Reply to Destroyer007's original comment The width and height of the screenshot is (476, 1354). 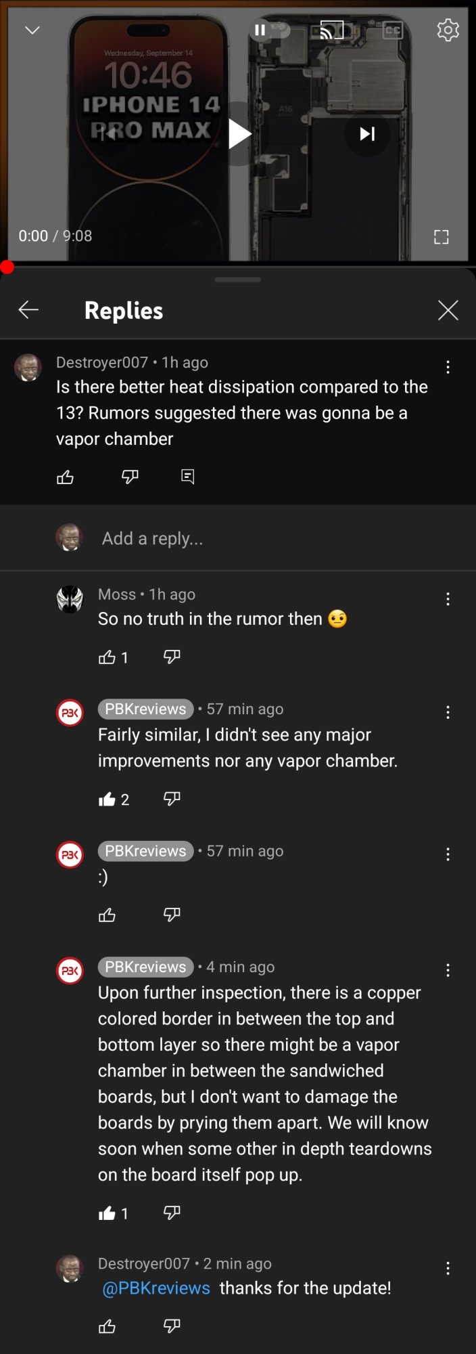(x=188, y=477)
